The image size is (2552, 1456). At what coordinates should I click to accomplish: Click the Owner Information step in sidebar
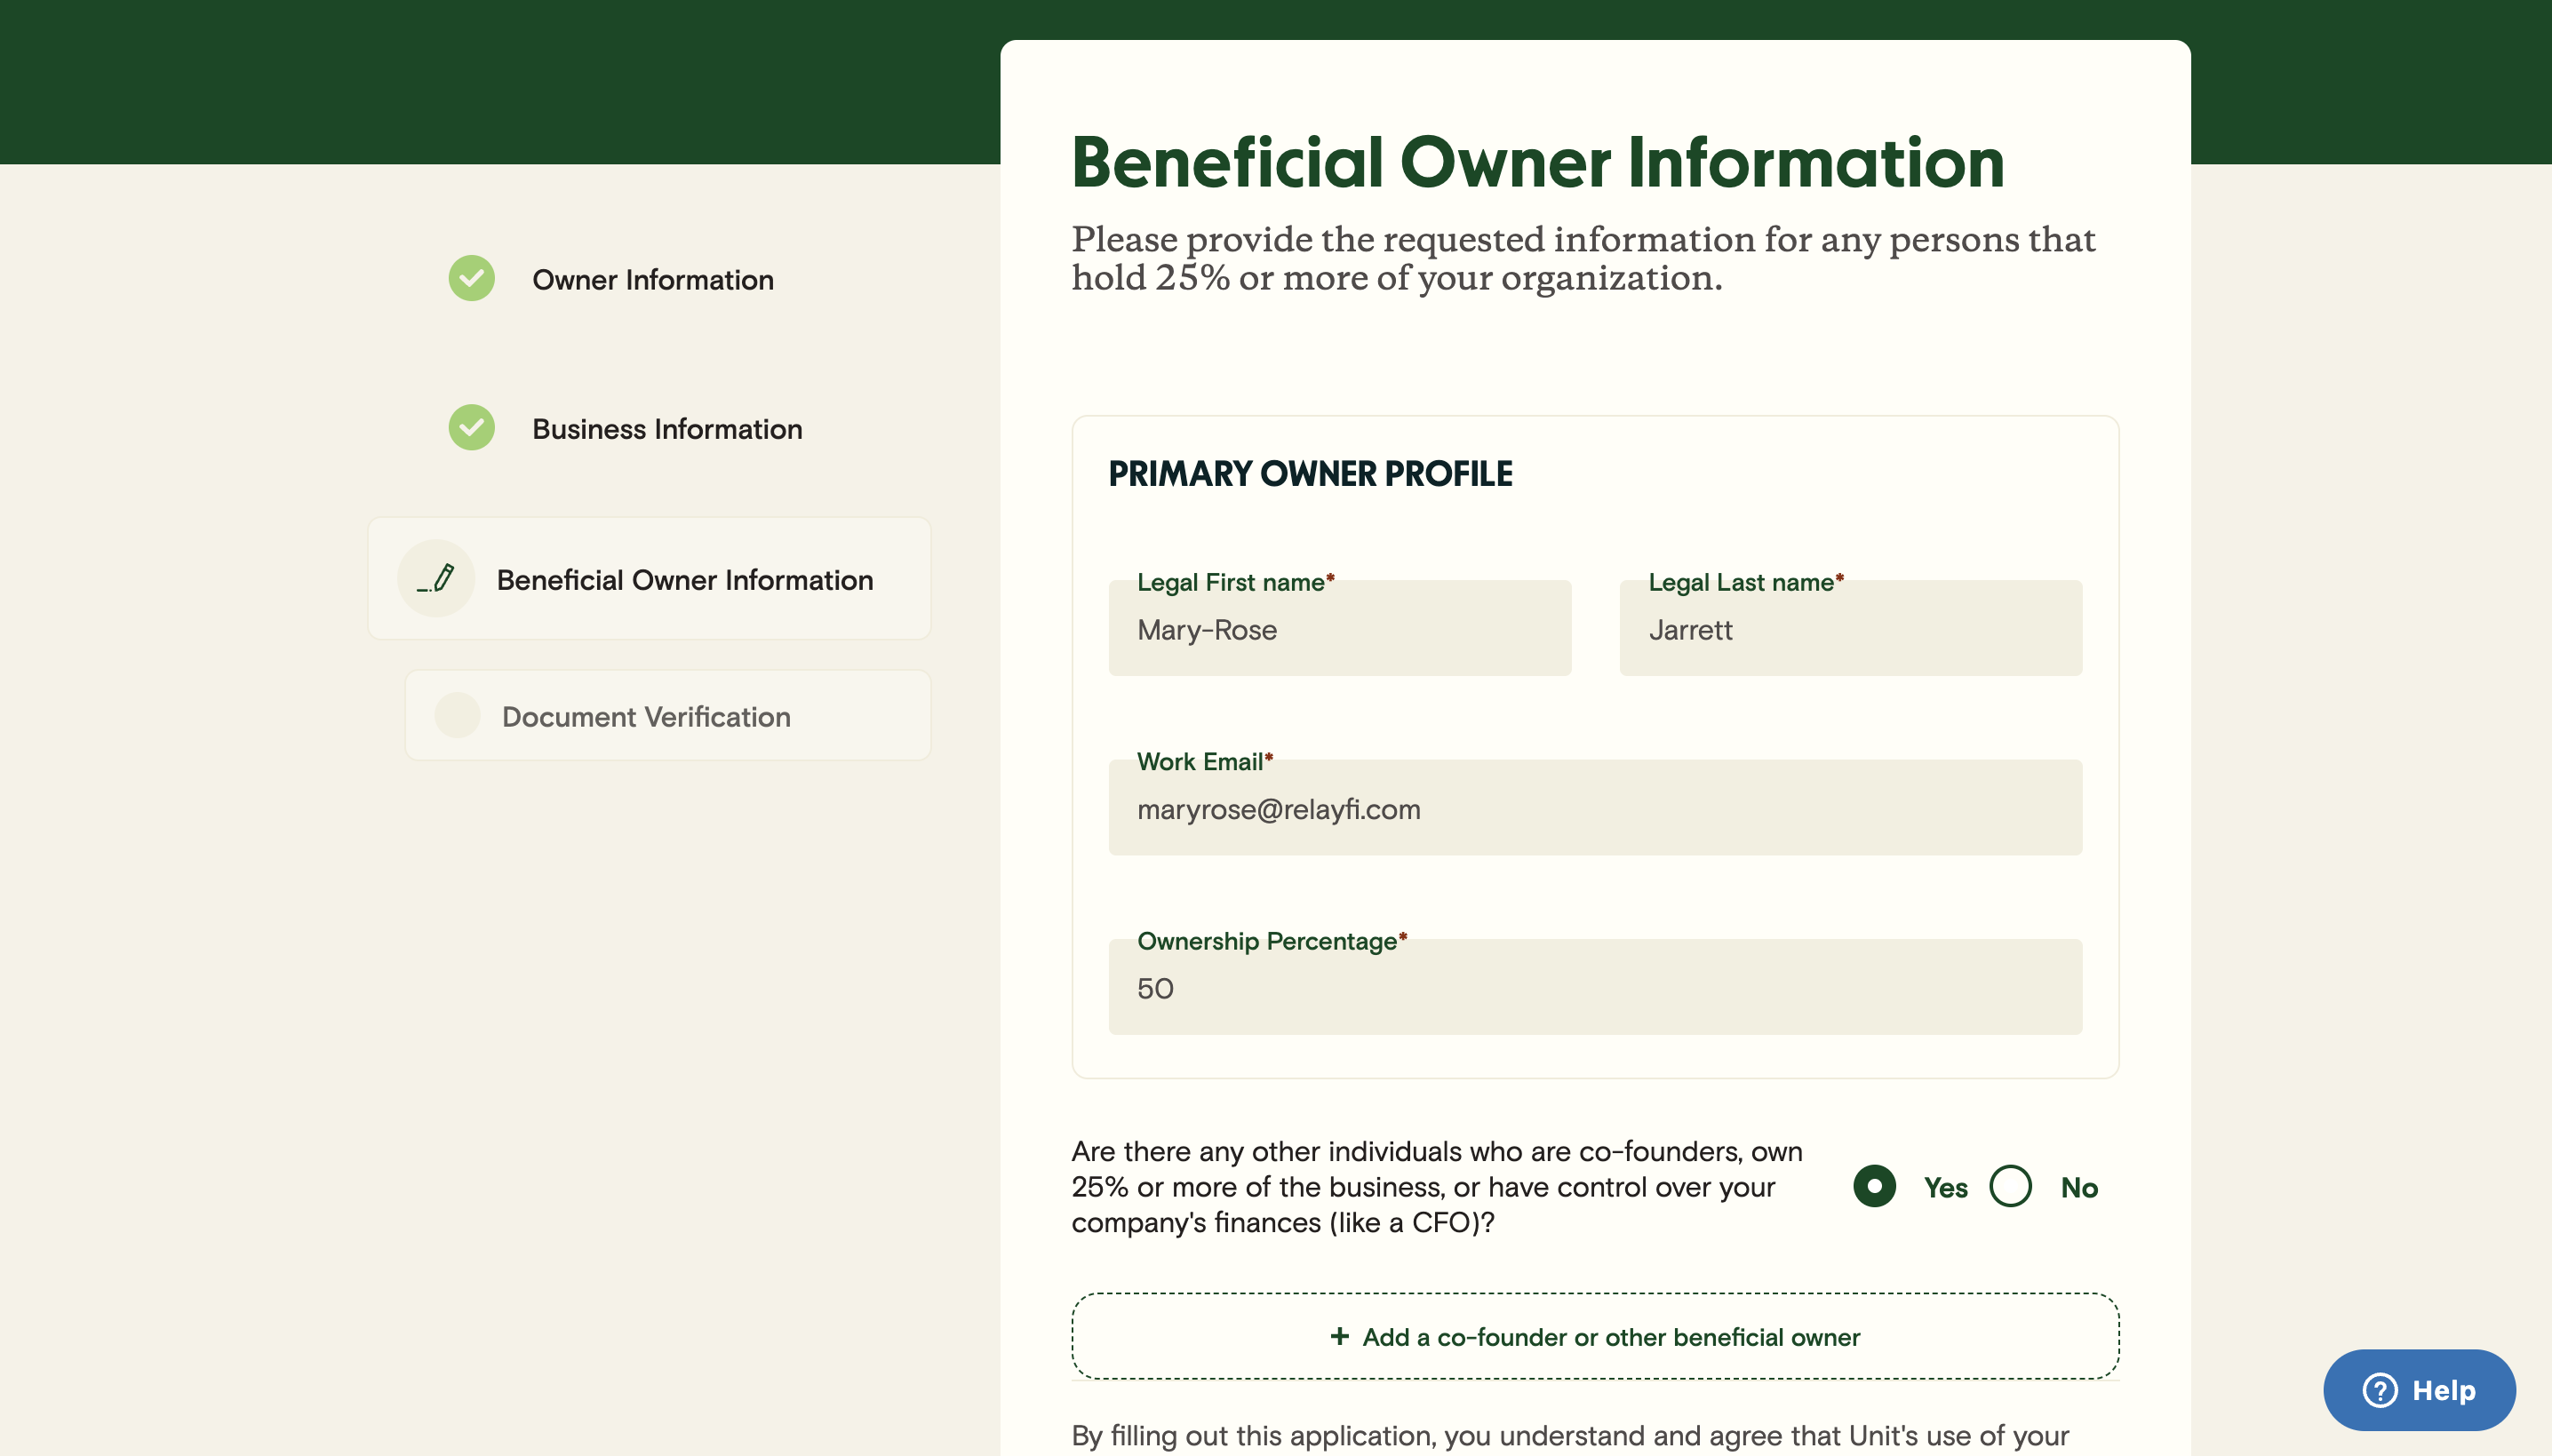click(652, 279)
